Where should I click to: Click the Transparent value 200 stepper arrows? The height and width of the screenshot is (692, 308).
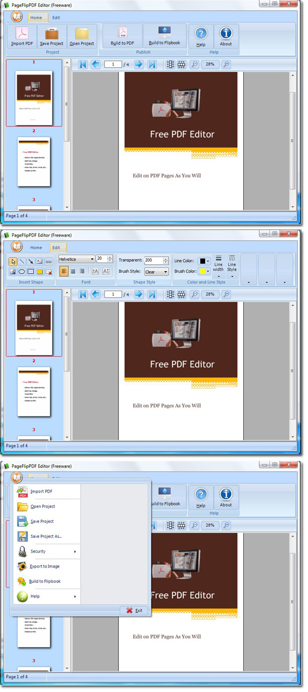click(x=166, y=261)
